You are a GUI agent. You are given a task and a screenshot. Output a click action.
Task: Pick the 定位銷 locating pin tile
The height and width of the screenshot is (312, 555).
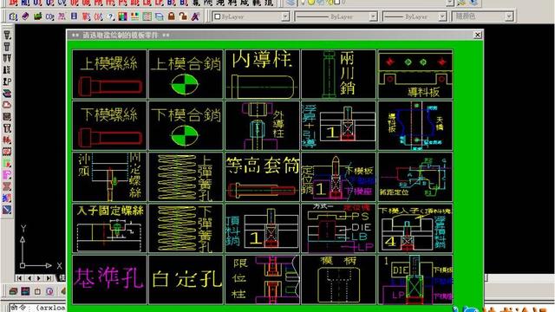click(x=339, y=177)
